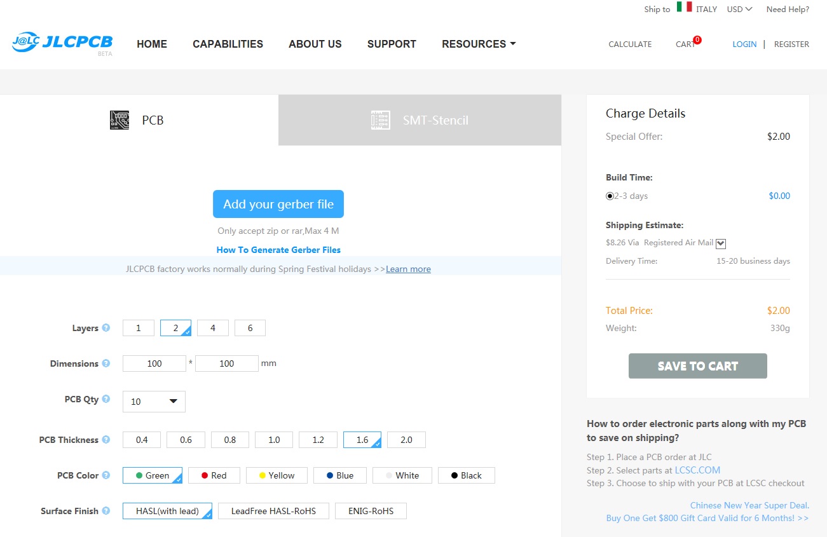Select Yellow PCB color
Viewport: 827px width, 537px height.
pyautogui.click(x=277, y=475)
